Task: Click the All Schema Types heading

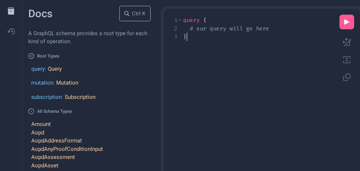Action: tap(54, 111)
